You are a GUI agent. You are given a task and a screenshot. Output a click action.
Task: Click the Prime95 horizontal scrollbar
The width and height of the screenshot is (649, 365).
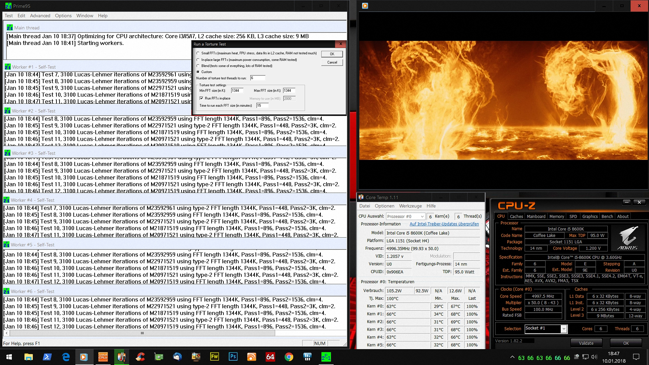click(142, 333)
